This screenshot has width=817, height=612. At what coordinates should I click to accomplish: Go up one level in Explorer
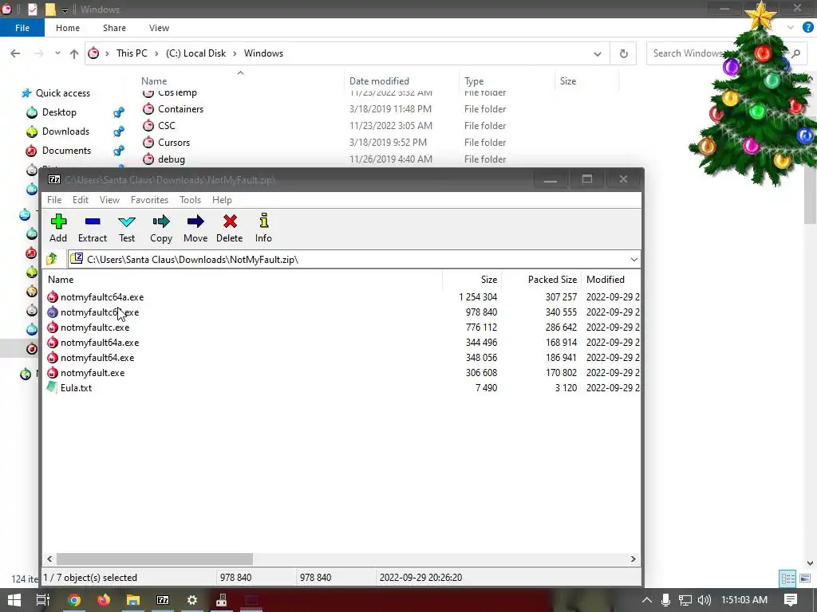click(74, 53)
